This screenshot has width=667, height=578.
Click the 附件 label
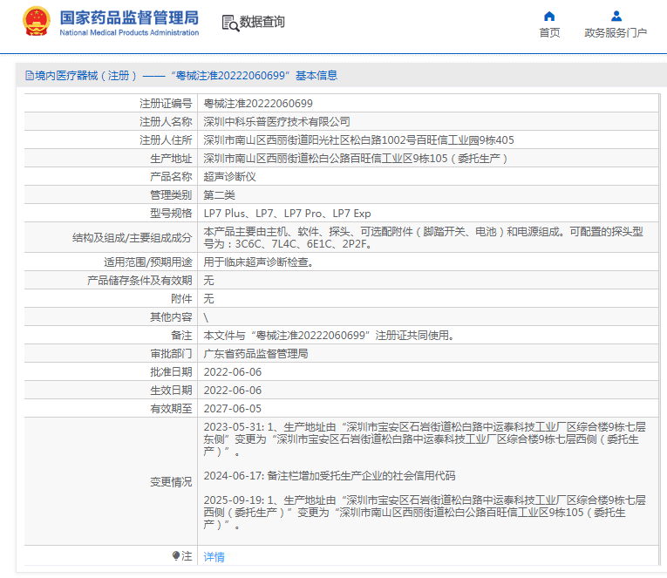click(181, 298)
